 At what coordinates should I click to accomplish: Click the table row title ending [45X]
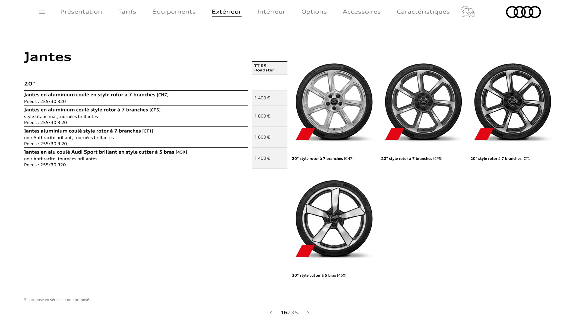(x=105, y=152)
